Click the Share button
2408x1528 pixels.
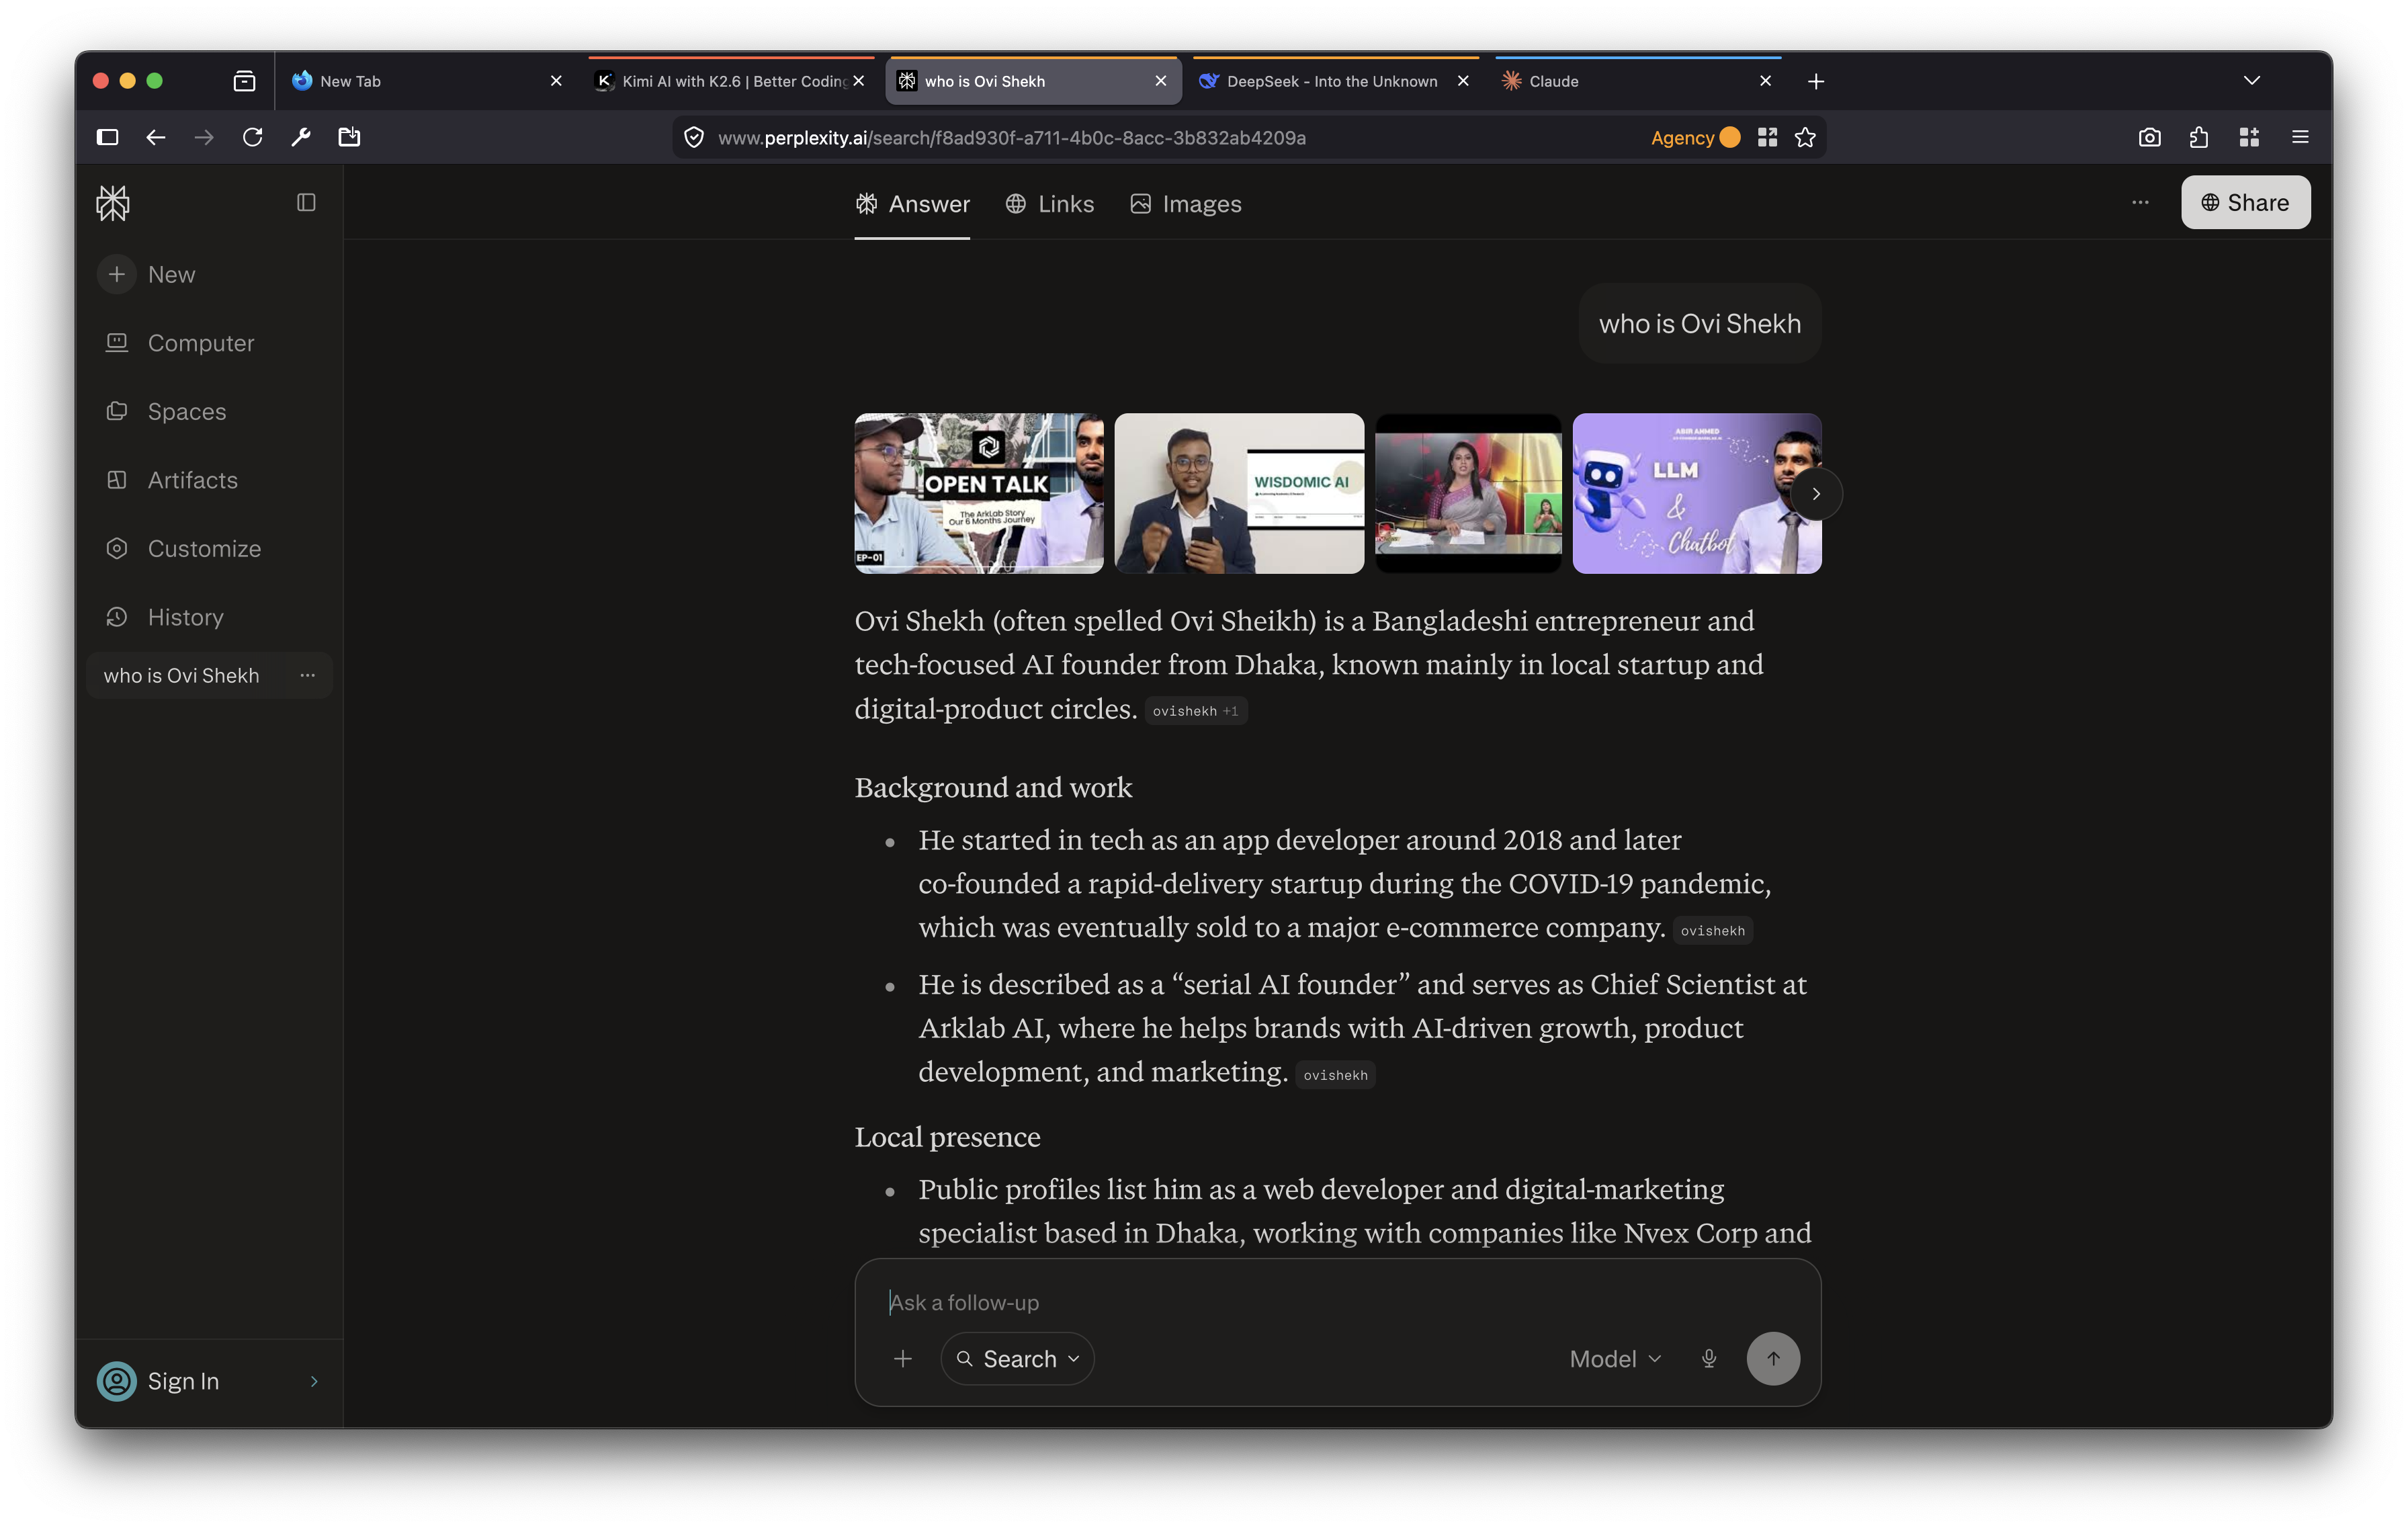[2245, 203]
